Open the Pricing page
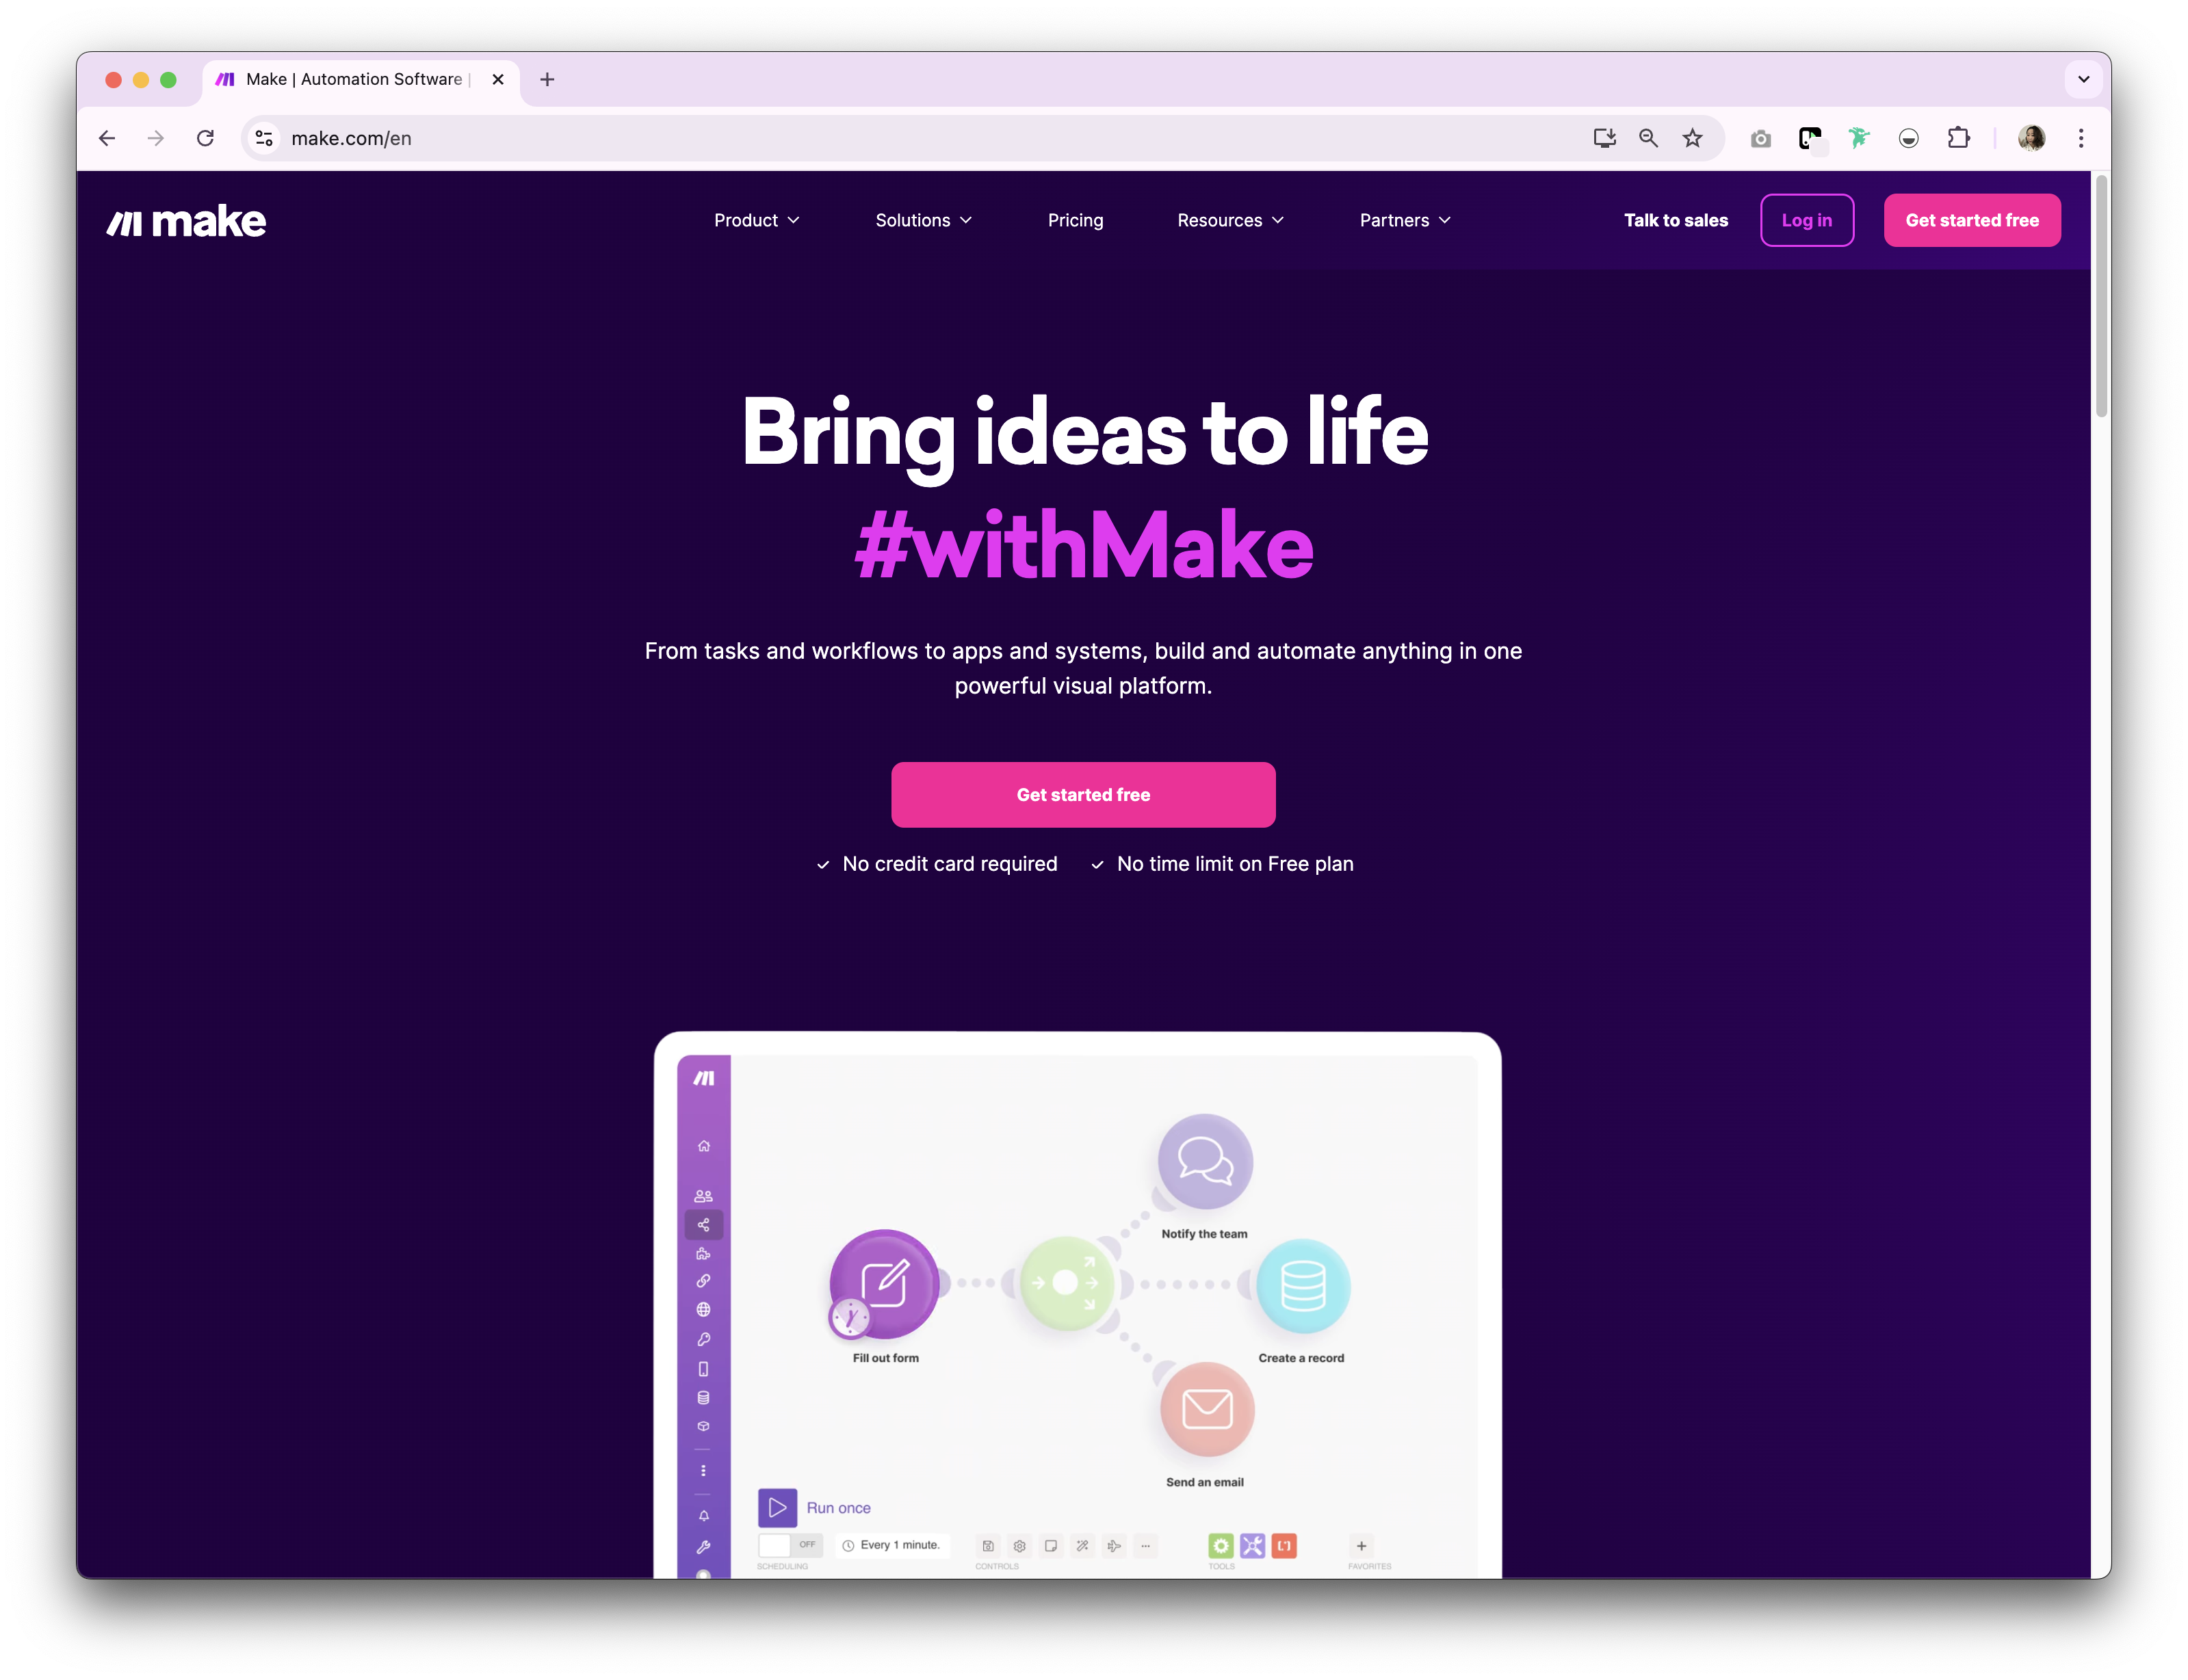The width and height of the screenshot is (2188, 1680). pos(1075,220)
